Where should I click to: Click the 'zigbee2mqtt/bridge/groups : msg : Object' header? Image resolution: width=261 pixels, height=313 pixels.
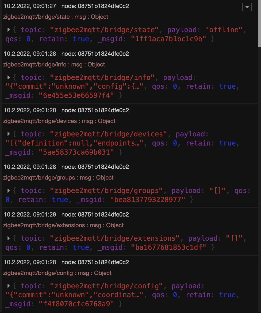click(58, 177)
